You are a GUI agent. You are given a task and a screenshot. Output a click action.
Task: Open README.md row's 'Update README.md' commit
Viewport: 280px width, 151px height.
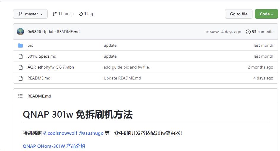pos(122,78)
